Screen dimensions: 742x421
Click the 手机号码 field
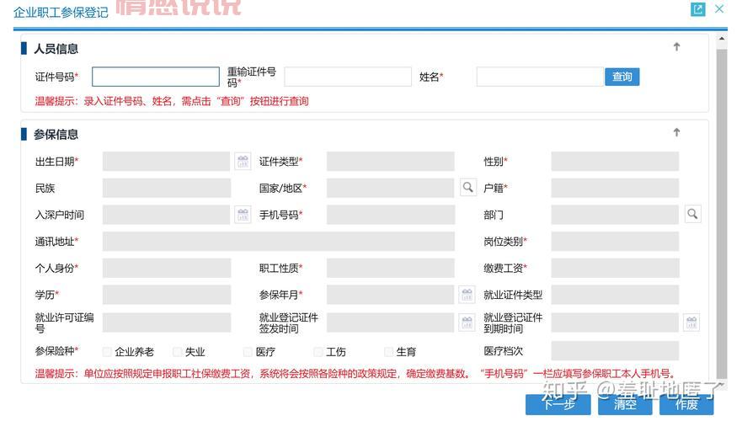click(x=391, y=215)
